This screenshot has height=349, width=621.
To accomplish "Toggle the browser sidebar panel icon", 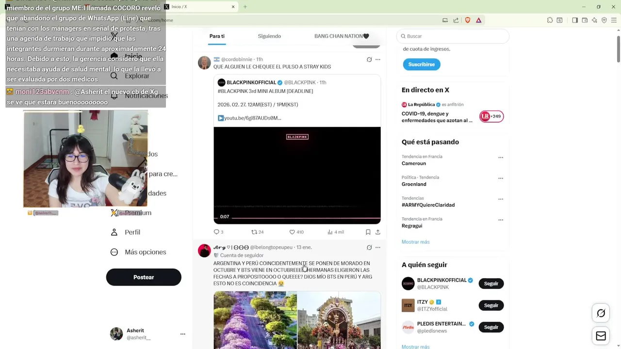I will click(575, 20).
